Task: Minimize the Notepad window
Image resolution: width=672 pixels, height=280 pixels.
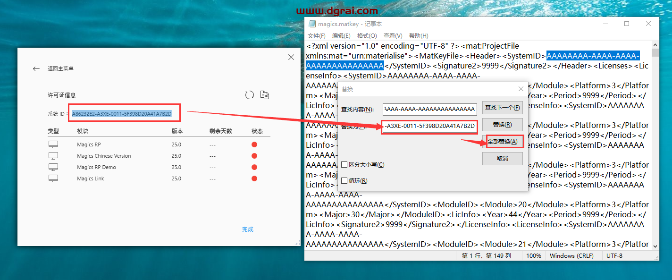Action: (x=606, y=24)
